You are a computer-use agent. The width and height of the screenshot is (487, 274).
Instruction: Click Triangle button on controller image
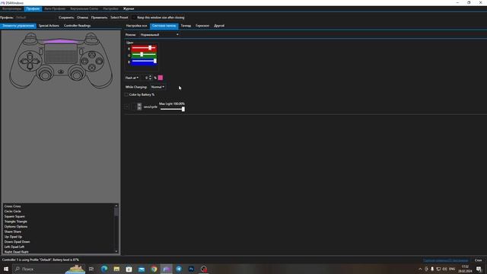tap(91, 55)
